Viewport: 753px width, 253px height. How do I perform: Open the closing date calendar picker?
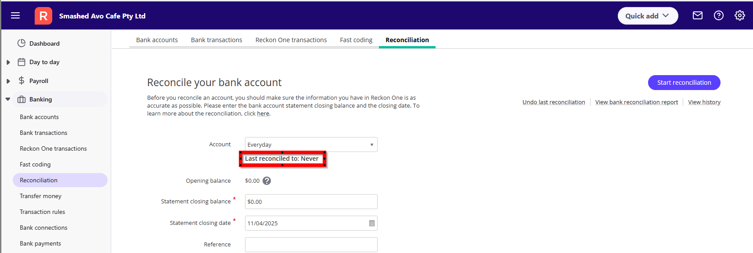point(372,223)
